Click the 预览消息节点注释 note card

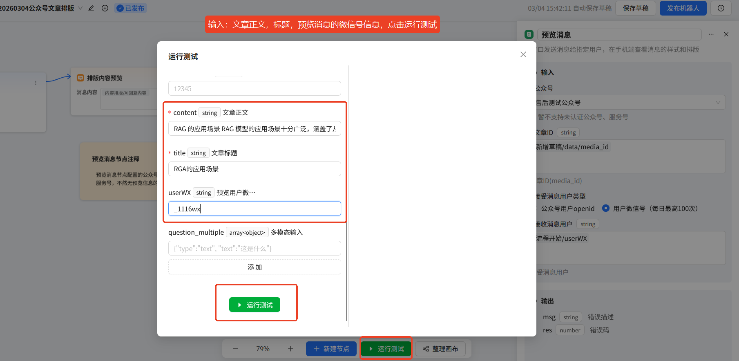(119, 171)
